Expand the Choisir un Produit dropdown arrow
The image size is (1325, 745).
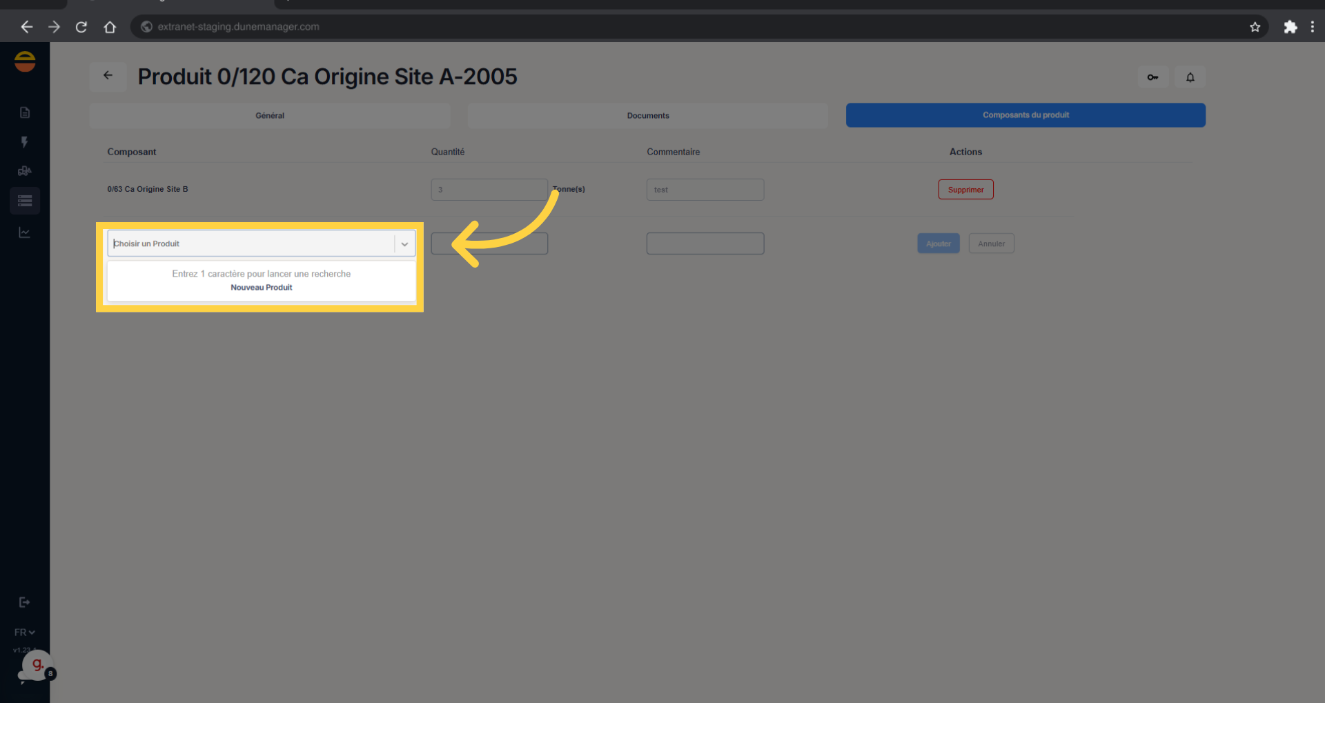coord(404,244)
